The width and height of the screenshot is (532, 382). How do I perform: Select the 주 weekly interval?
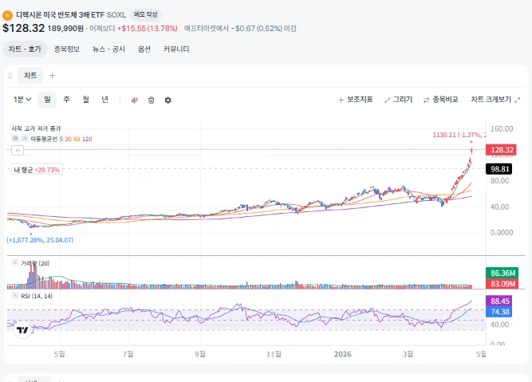point(66,100)
